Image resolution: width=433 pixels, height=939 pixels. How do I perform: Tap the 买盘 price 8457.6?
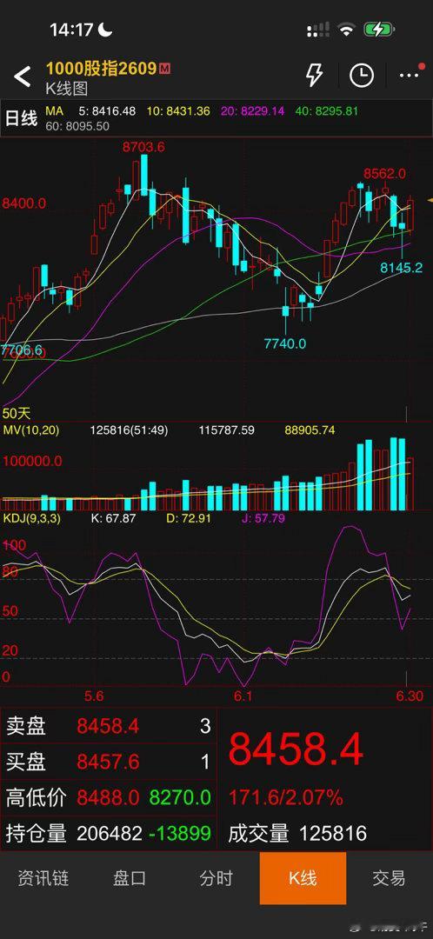pyautogui.click(x=108, y=762)
